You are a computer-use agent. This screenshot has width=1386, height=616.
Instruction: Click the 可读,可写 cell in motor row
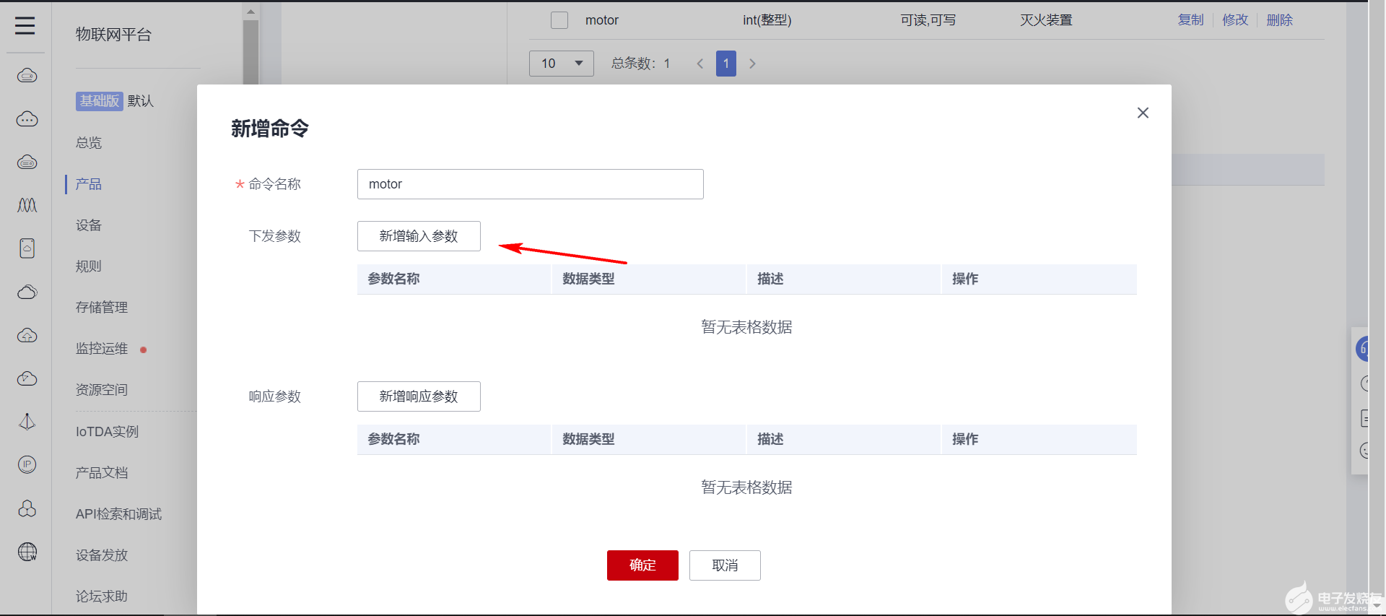click(928, 20)
